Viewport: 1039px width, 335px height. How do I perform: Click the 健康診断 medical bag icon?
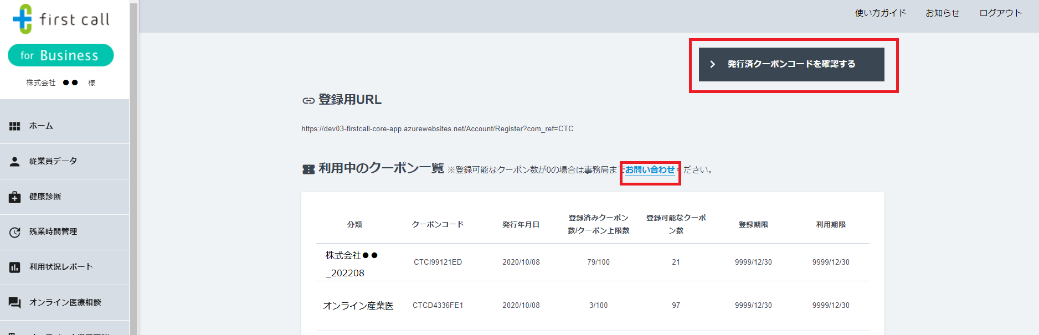point(15,197)
